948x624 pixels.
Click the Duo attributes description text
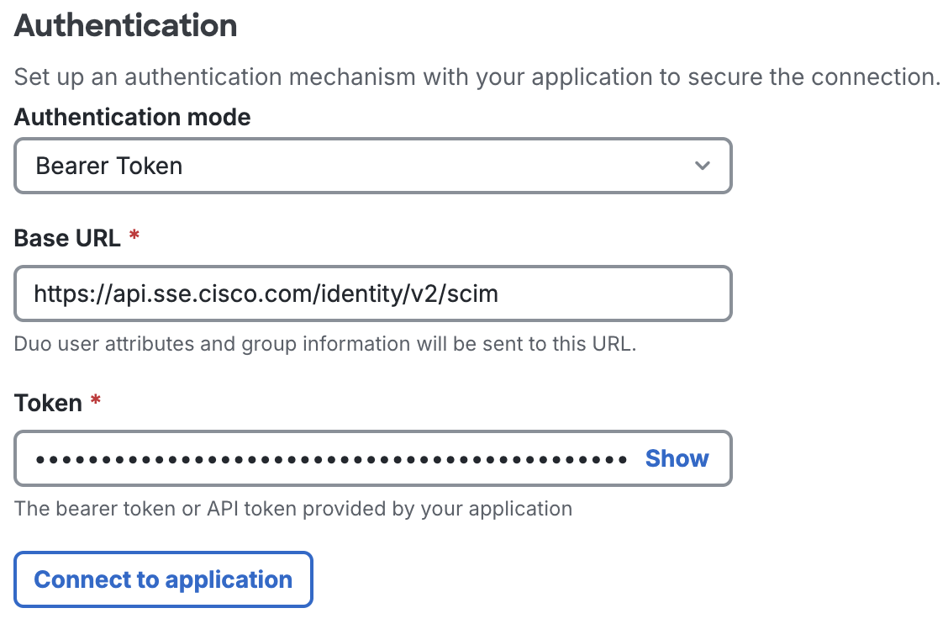click(x=324, y=344)
